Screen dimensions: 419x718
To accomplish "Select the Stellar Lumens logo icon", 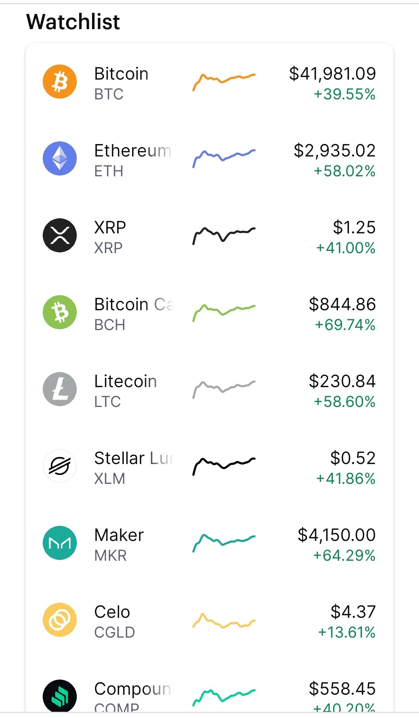I will (60, 466).
